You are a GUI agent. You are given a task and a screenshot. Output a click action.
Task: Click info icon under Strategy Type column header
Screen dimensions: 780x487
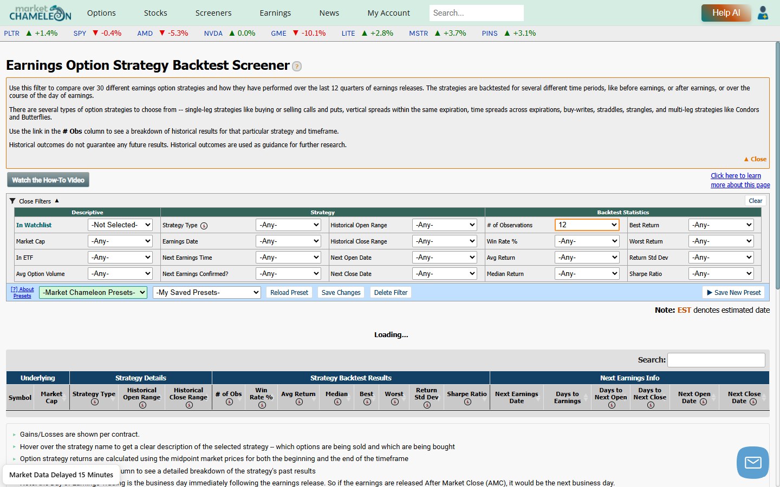[x=95, y=402]
